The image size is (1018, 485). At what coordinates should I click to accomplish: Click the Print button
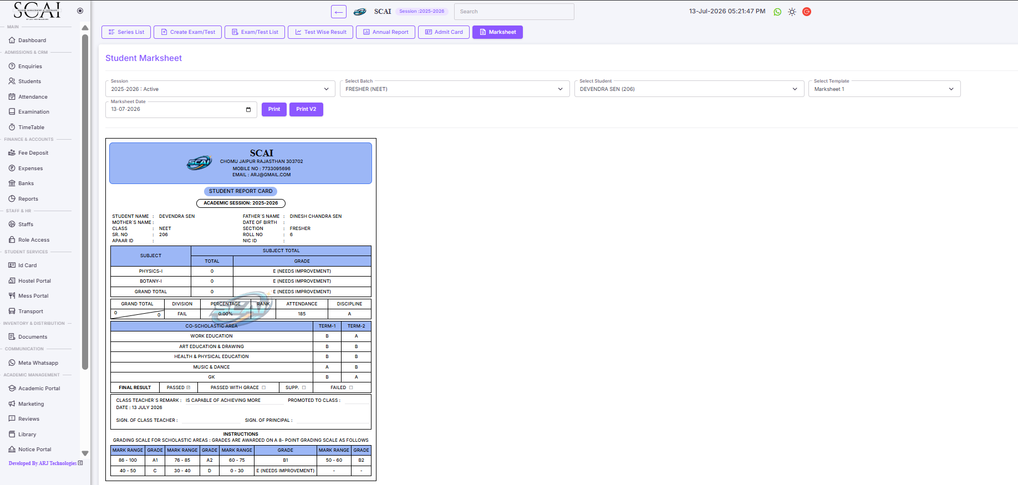[274, 109]
